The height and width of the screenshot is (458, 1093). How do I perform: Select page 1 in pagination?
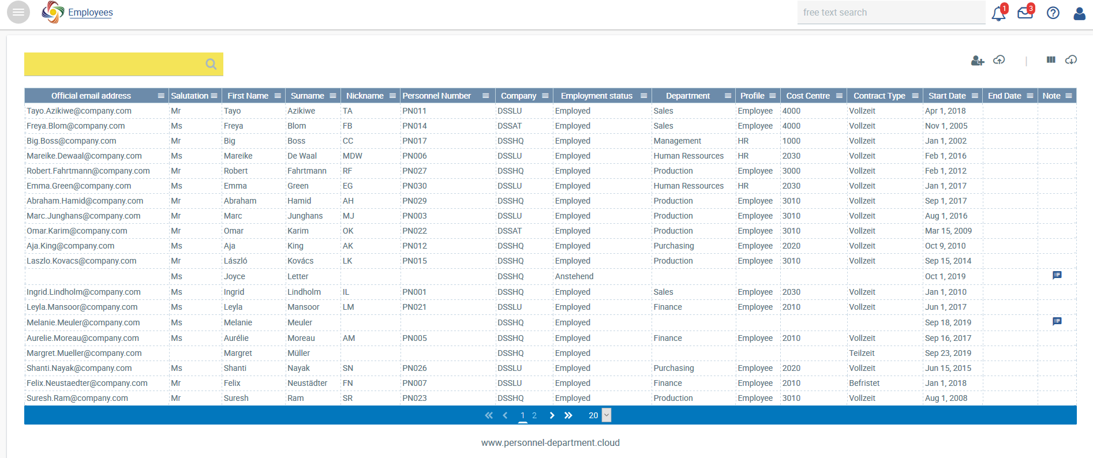(x=523, y=415)
